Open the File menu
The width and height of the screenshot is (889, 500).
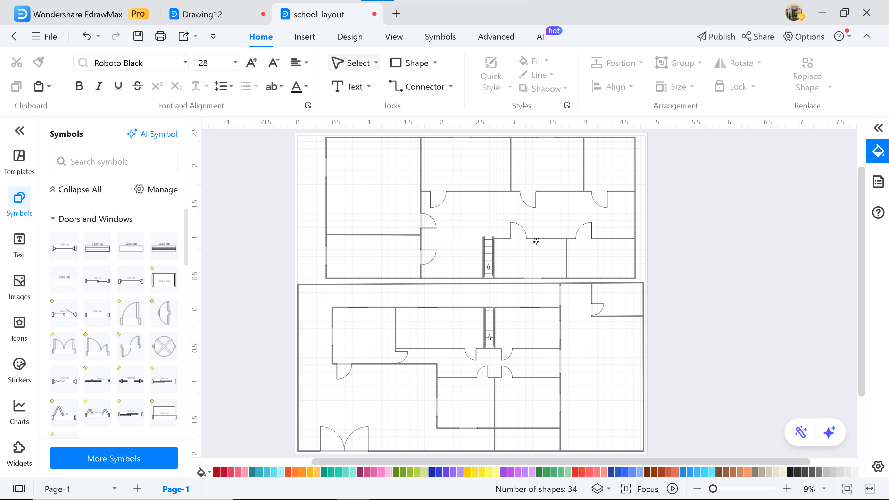[x=44, y=36]
